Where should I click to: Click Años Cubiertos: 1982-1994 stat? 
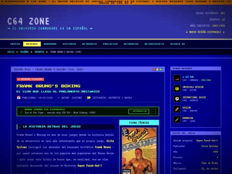(x=207, y=26)
